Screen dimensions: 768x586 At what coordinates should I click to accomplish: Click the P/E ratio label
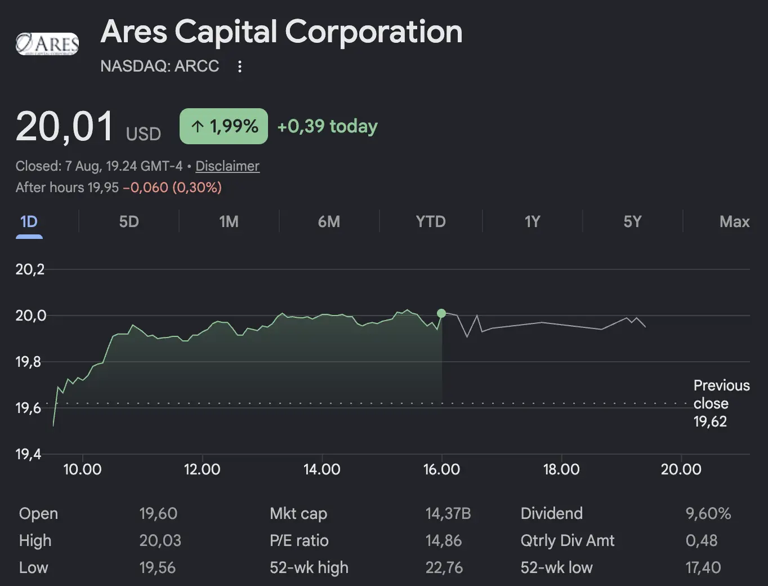[299, 540]
